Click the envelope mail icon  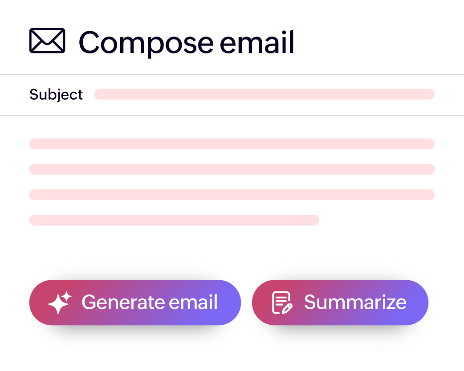[x=47, y=41]
